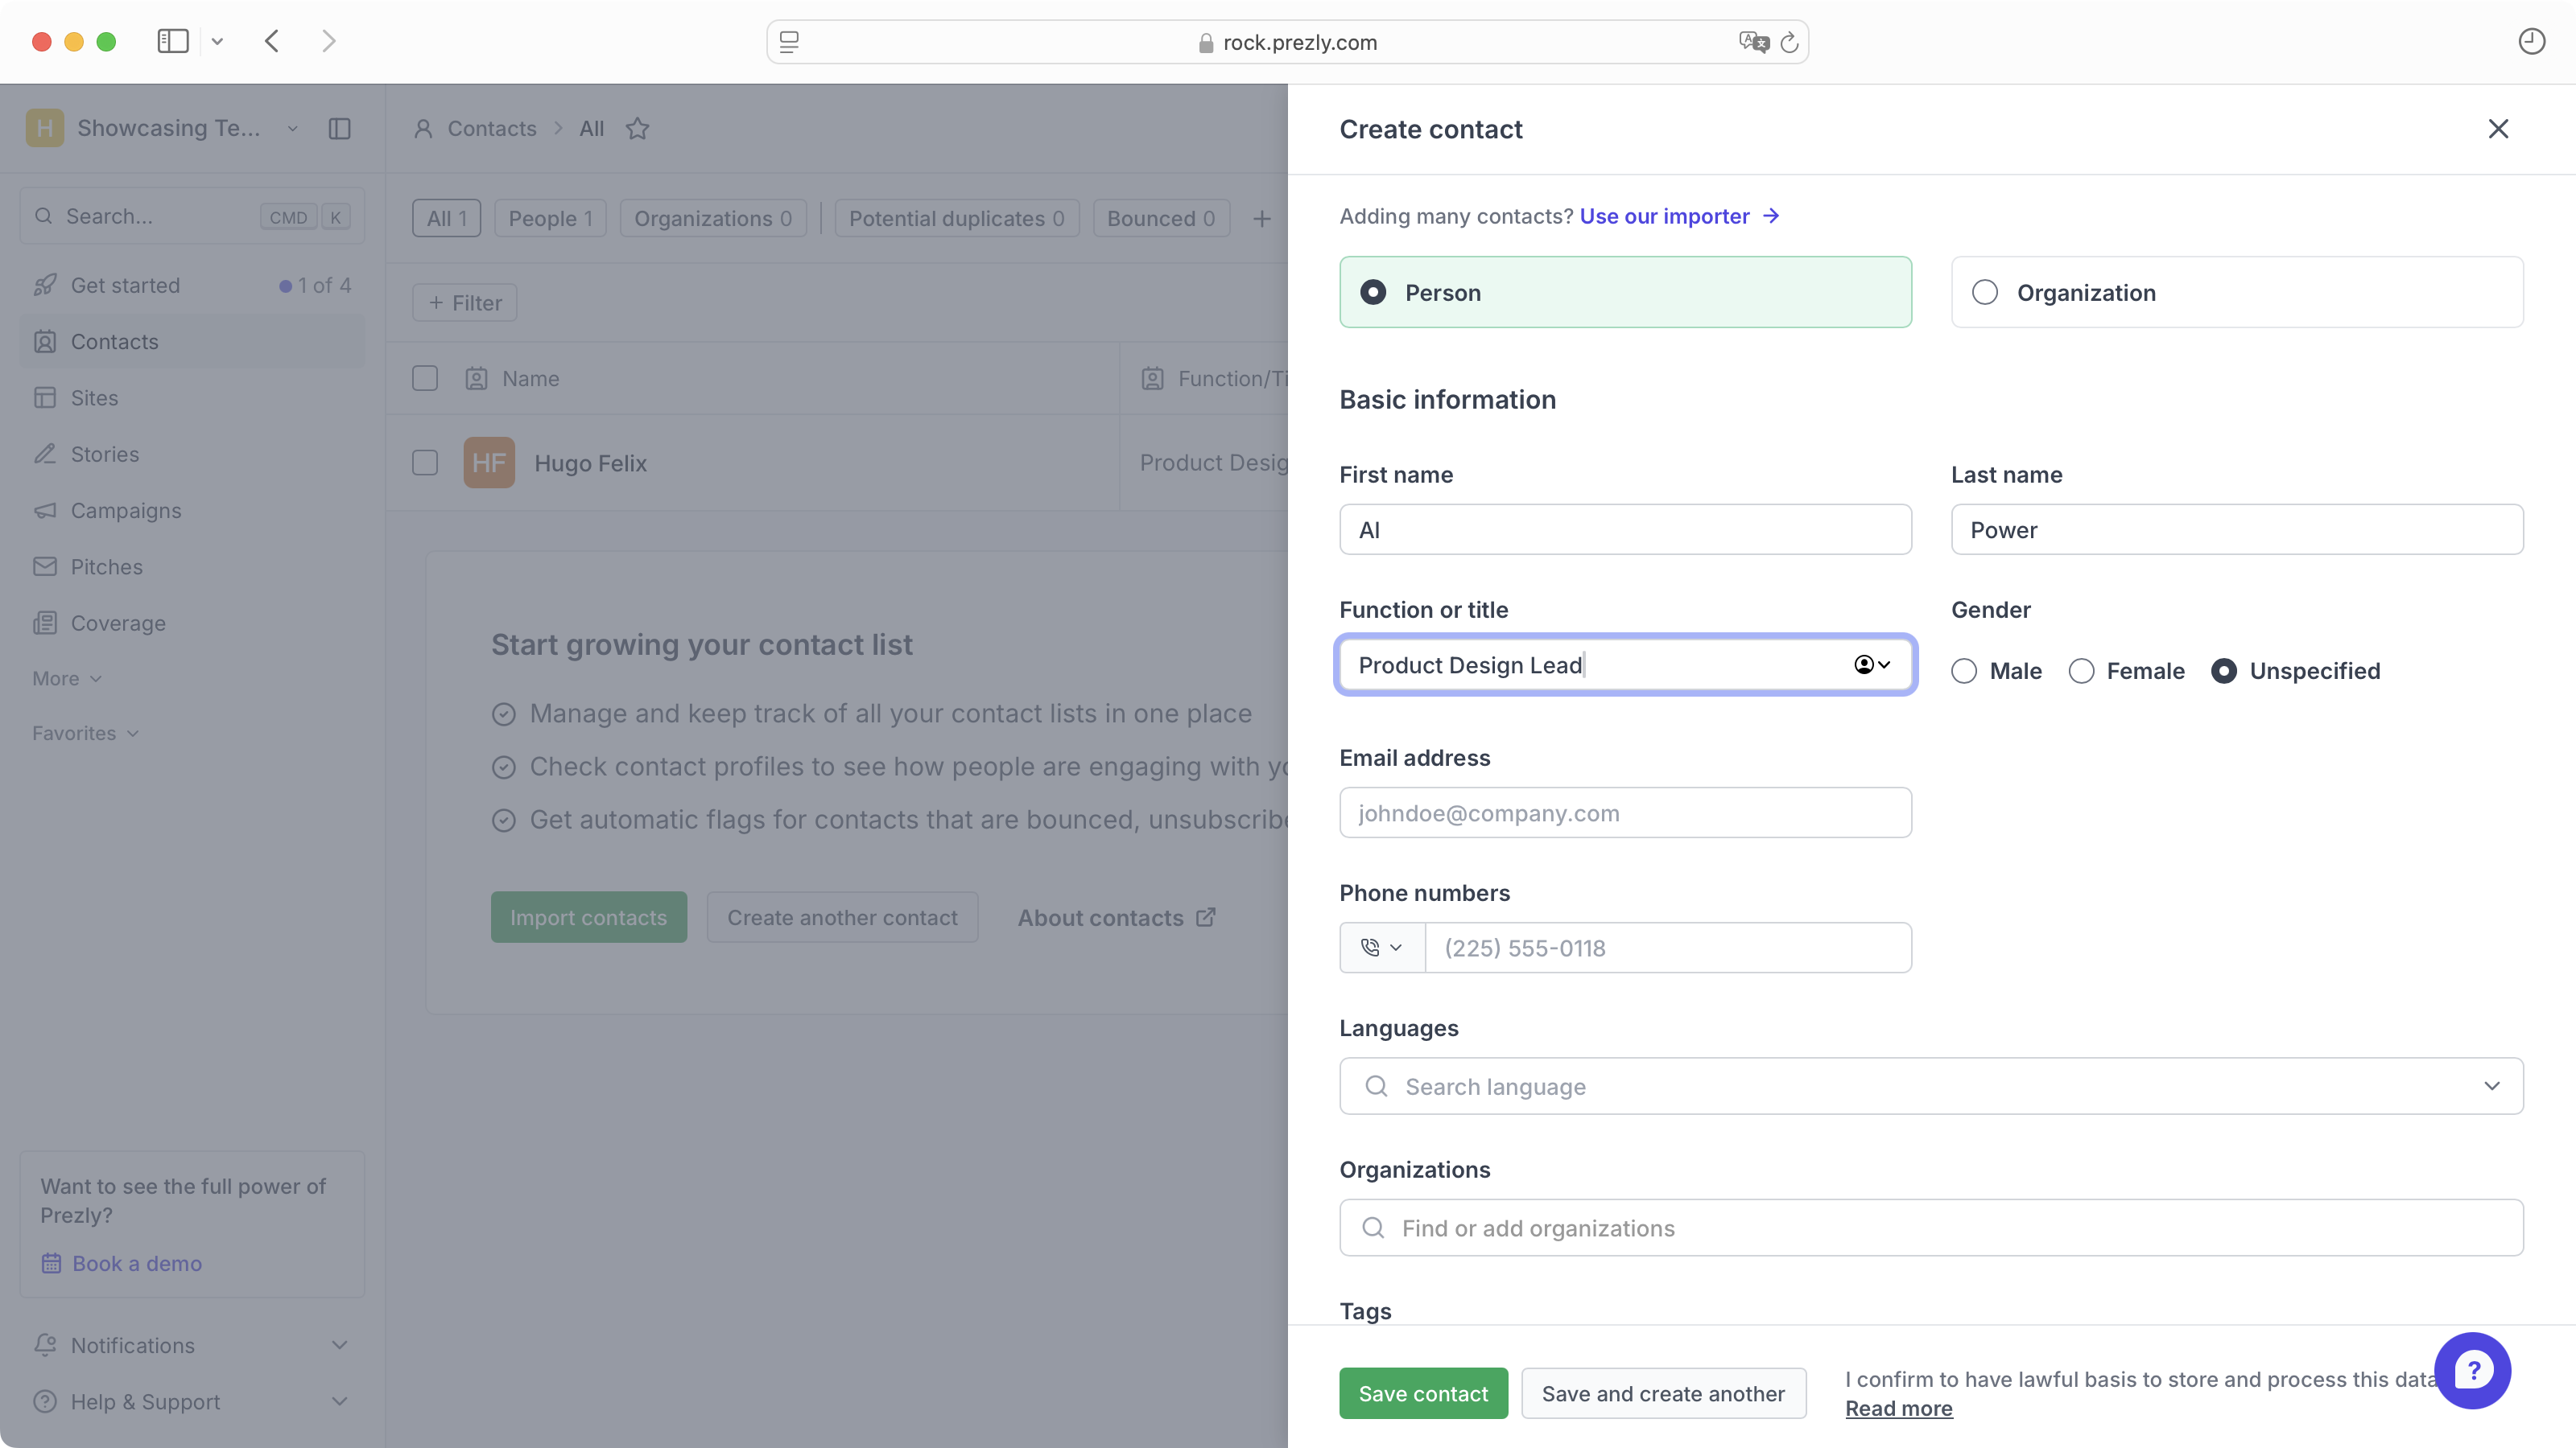Star the All contacts view as favorite
Viewport: 2576px width, 1448px height.
pyautogui.click(x=637, y=129)
